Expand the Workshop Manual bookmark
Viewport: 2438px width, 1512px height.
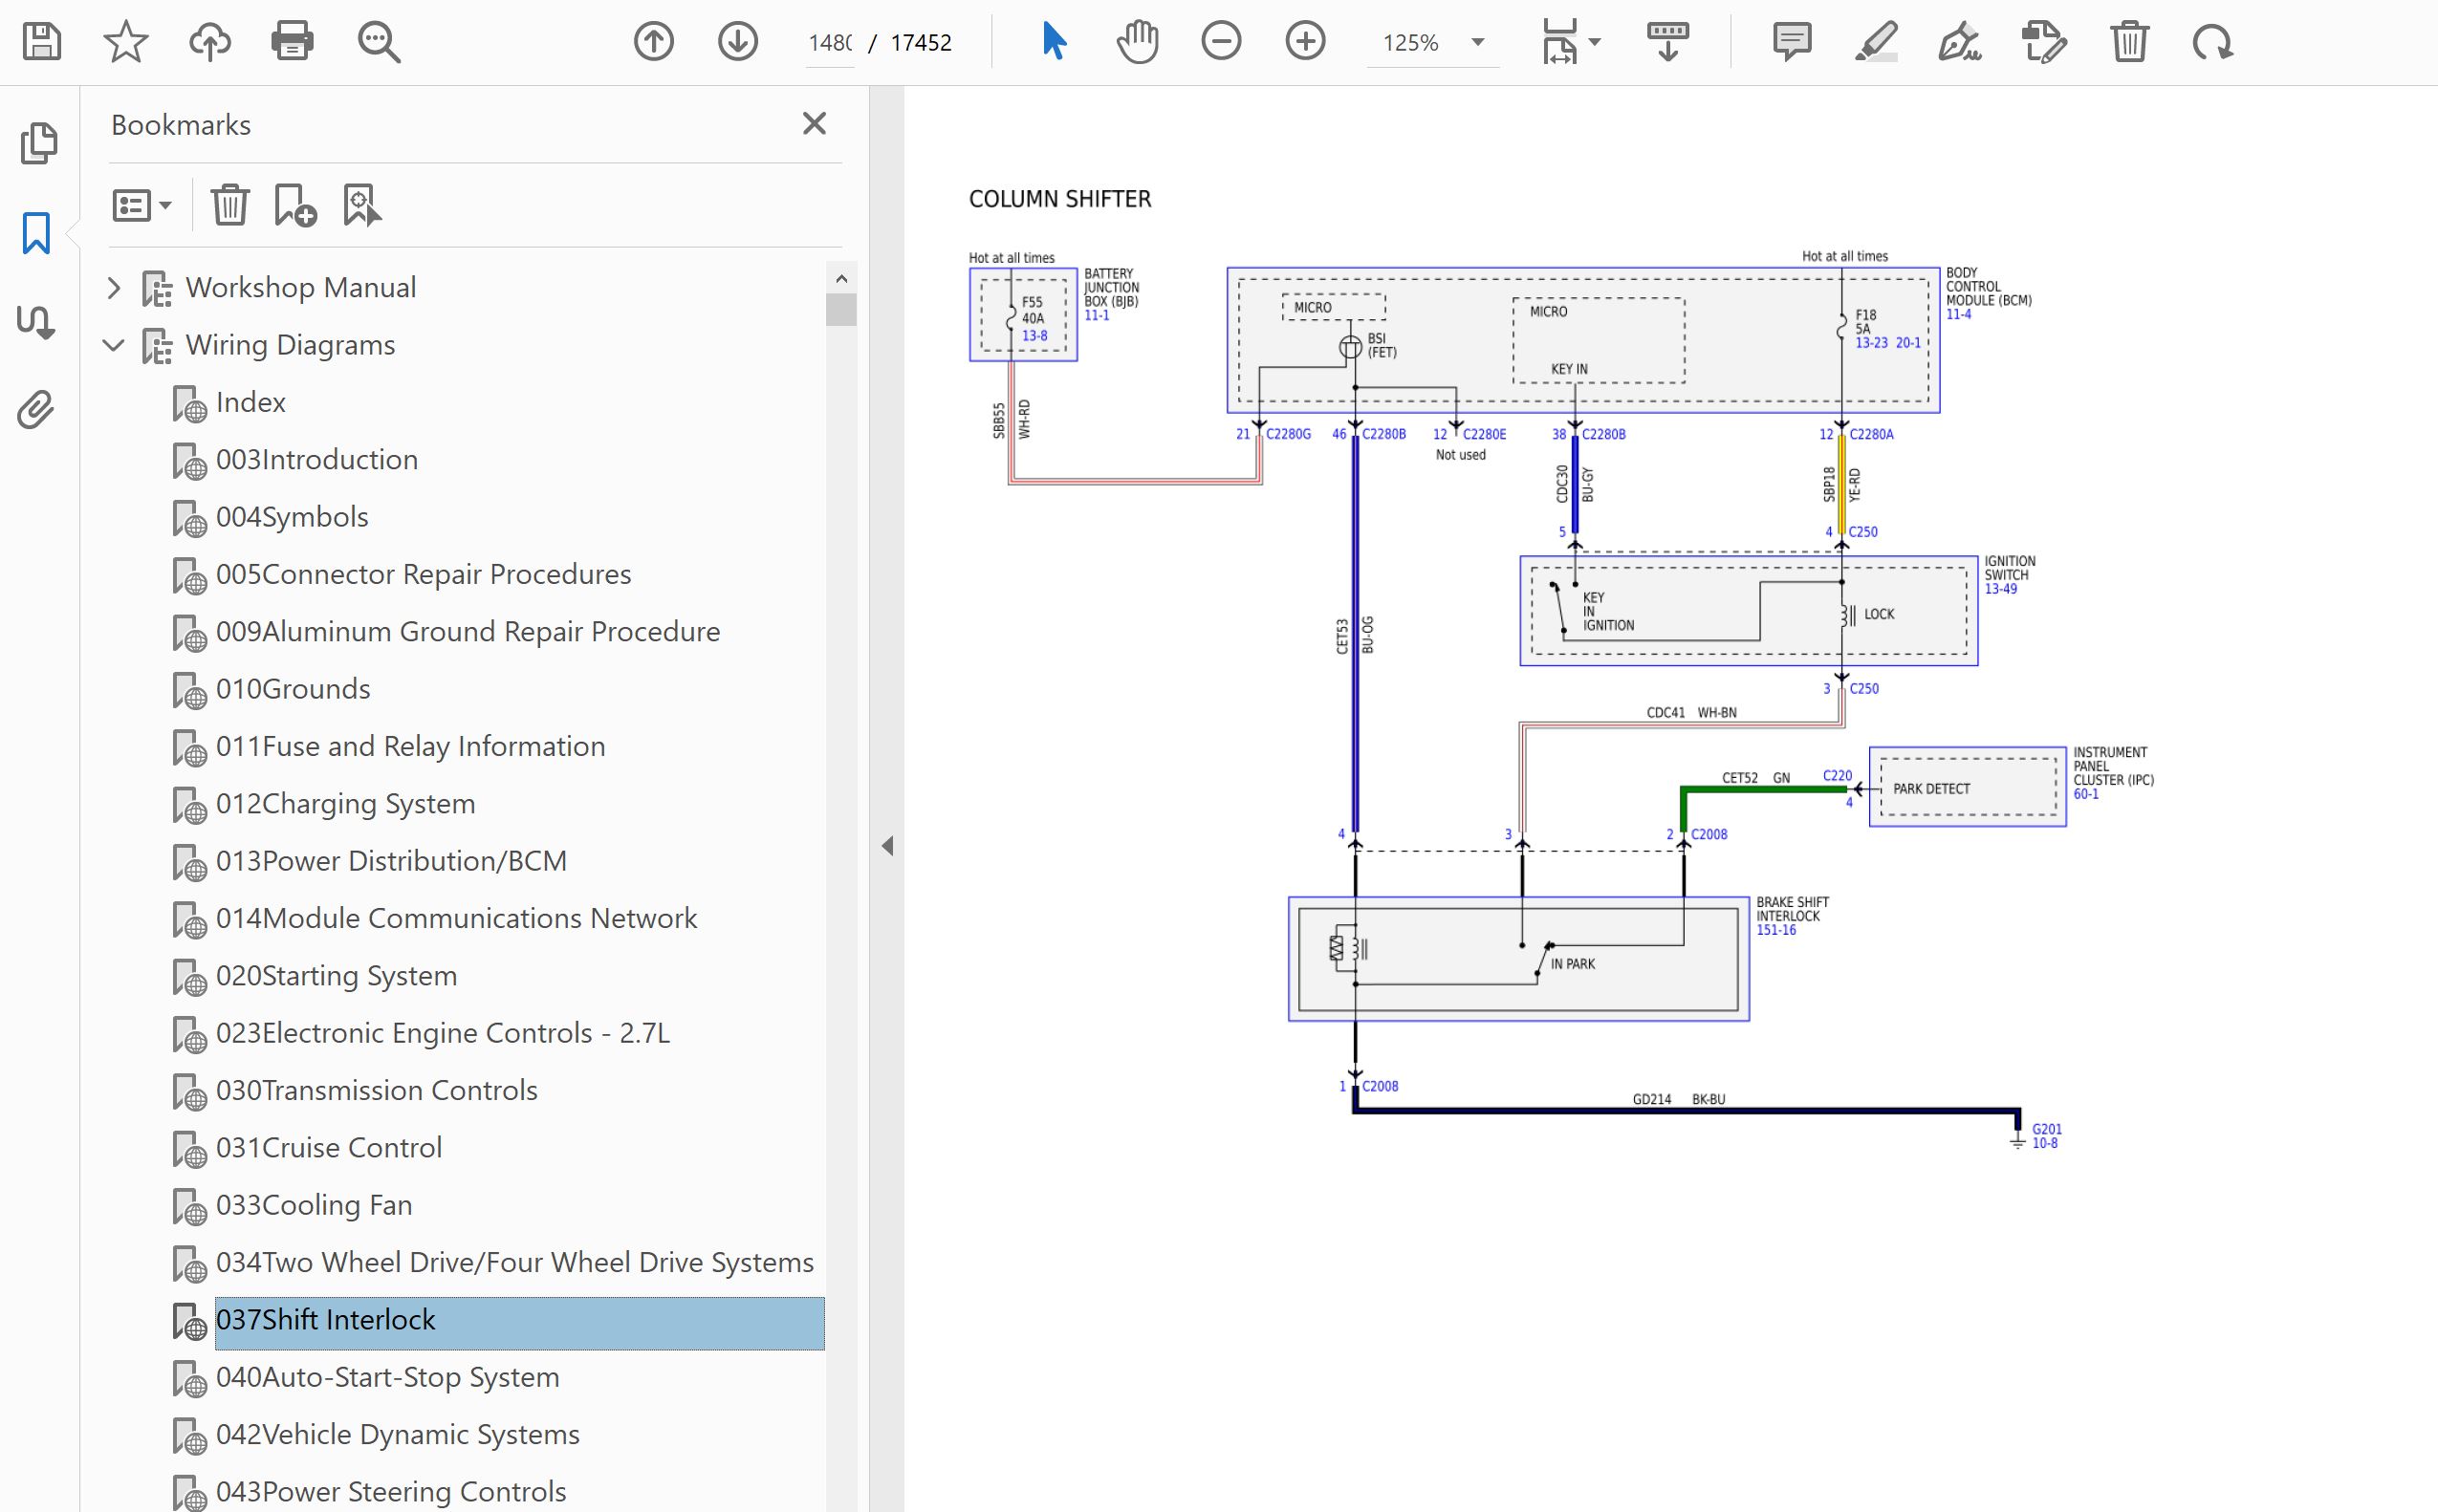tap(114, 288)
